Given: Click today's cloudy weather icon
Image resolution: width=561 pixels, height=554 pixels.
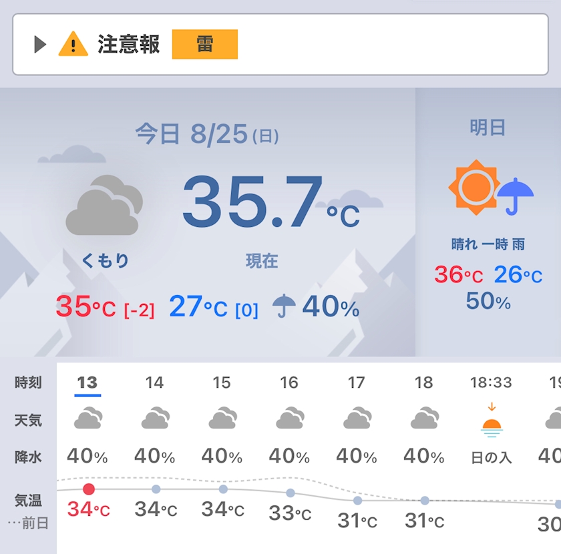Looking at the screenshot, I should (x=104, y=205).
